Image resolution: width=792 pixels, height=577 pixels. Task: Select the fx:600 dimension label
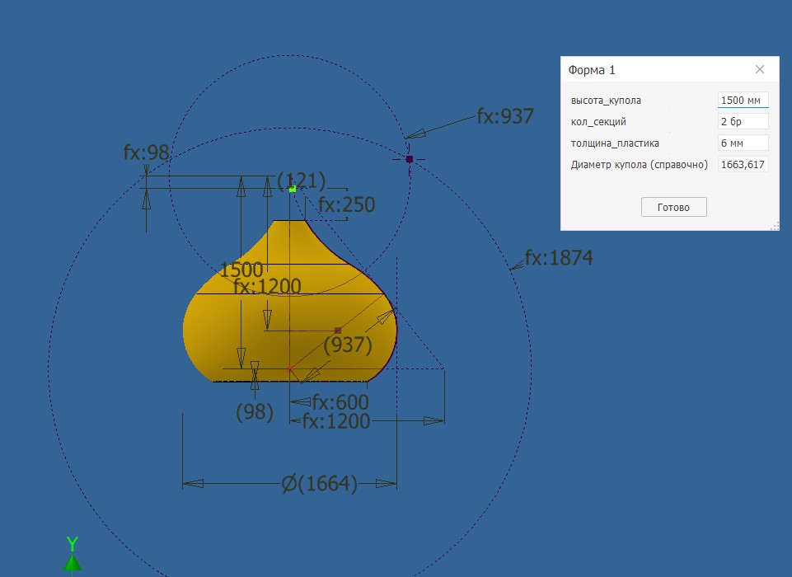[x=340, y=402]
